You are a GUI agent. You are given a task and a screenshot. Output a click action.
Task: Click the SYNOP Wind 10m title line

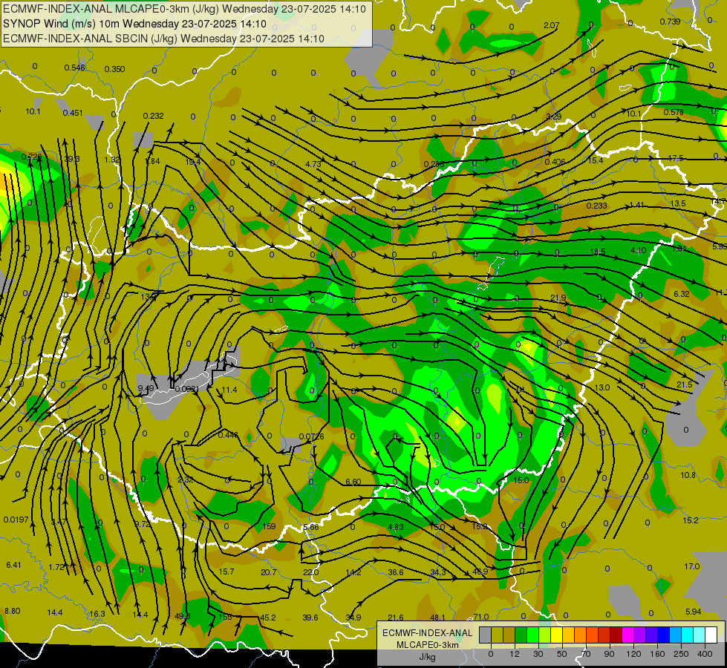point(134,24)
